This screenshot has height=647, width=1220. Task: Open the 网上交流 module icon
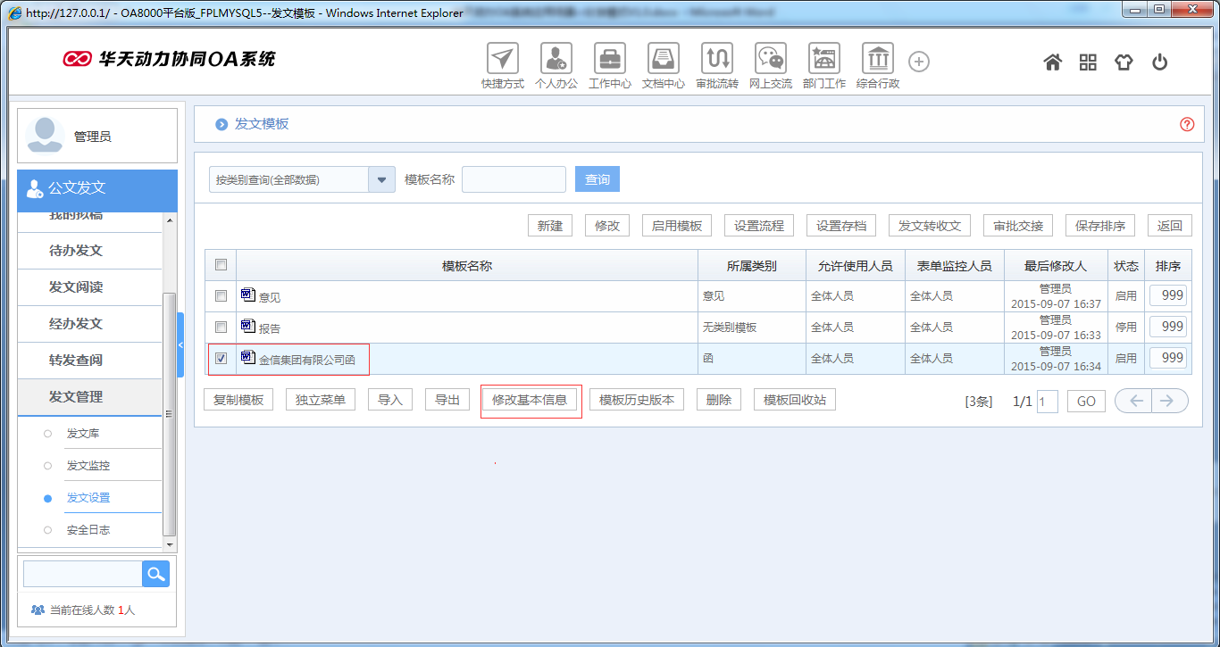coord(770,61)
